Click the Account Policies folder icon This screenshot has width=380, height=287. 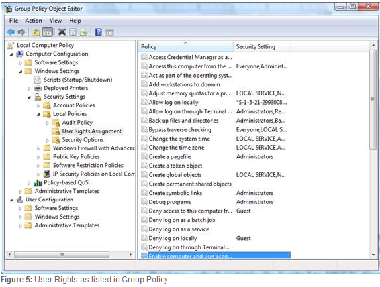pos(47,105)
